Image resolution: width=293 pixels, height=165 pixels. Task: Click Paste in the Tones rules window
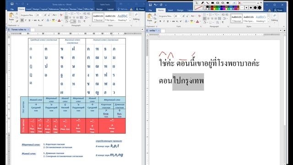(x=11, y=17)
